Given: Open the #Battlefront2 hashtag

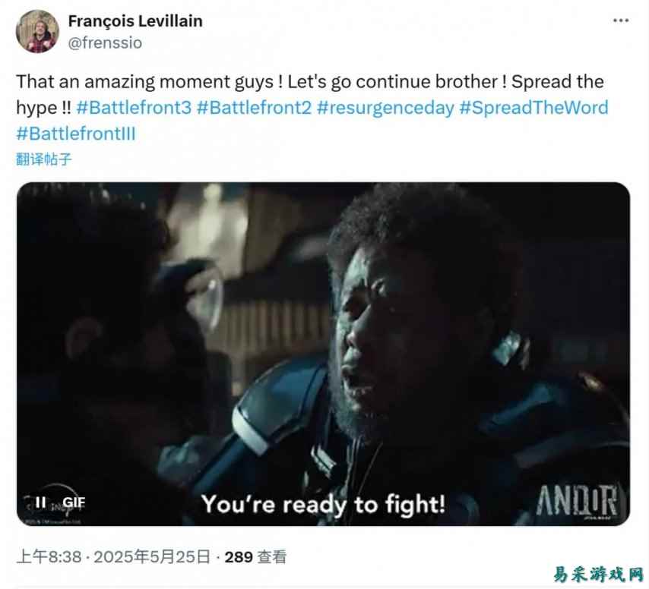Looking at the screenshot, I should [x=254, y=108].
